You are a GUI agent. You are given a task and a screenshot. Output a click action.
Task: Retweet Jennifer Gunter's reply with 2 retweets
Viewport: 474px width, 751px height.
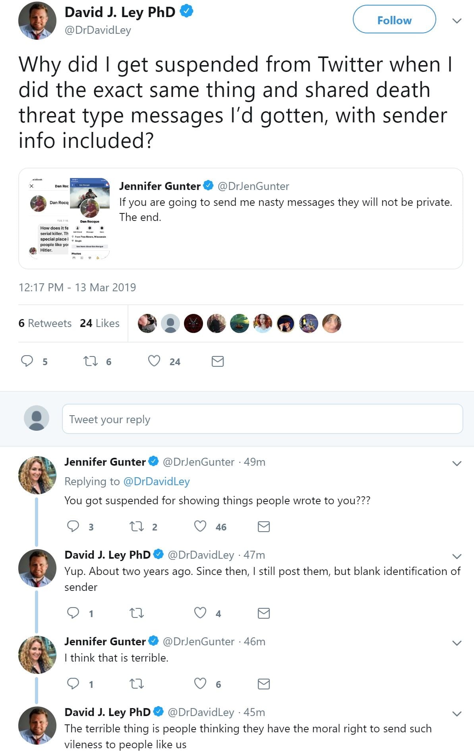pos(137,526)
